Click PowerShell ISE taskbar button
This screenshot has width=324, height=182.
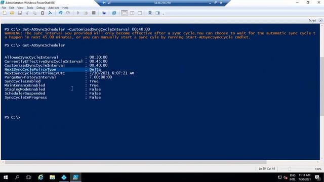(75, 177)
